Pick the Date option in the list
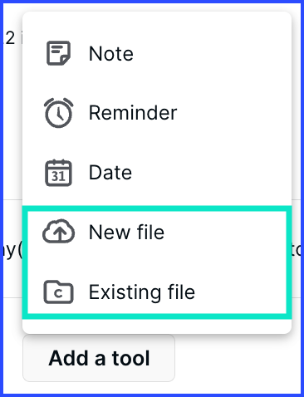This screenshot has width=304, height=397. [x=157, y=173]
